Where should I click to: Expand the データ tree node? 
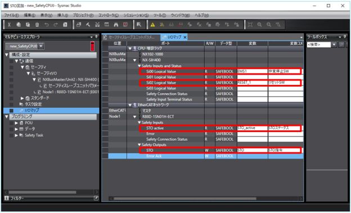[16, 129]
